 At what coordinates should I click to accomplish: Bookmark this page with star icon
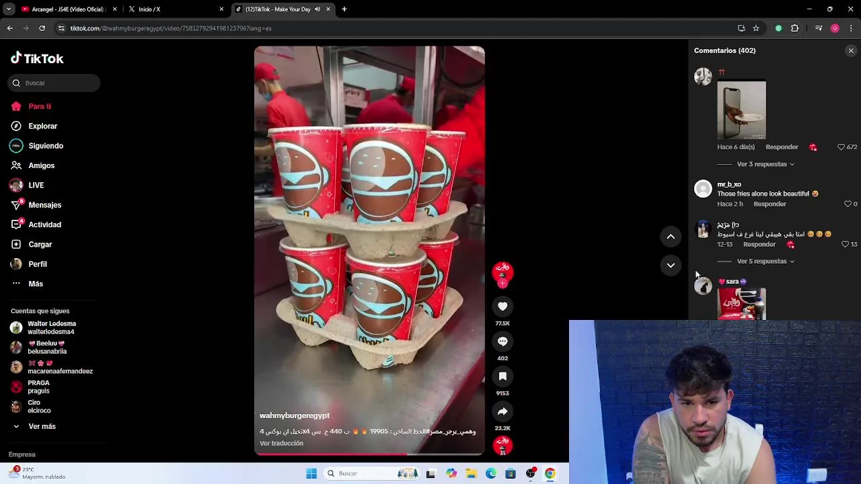pos(756,28)
